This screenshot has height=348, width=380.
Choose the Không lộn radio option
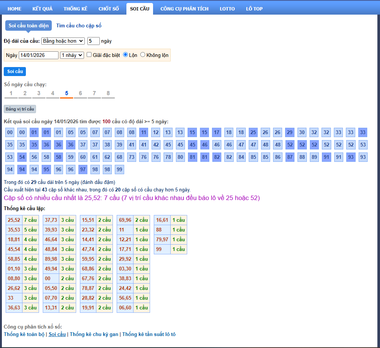[x=143, y=55]
